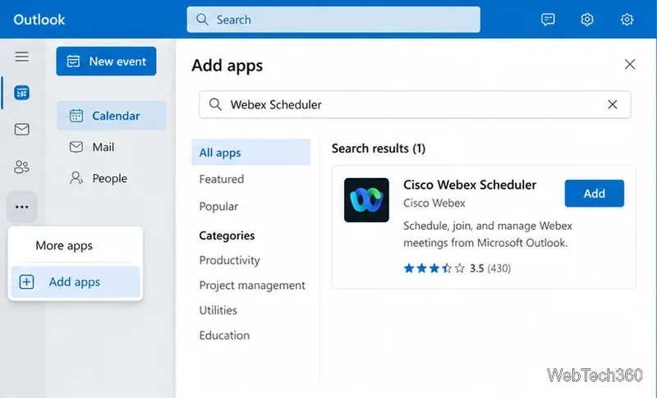Open People icon in left rail
This screenshot has width=657, height=398.
(x=22, y=167)
